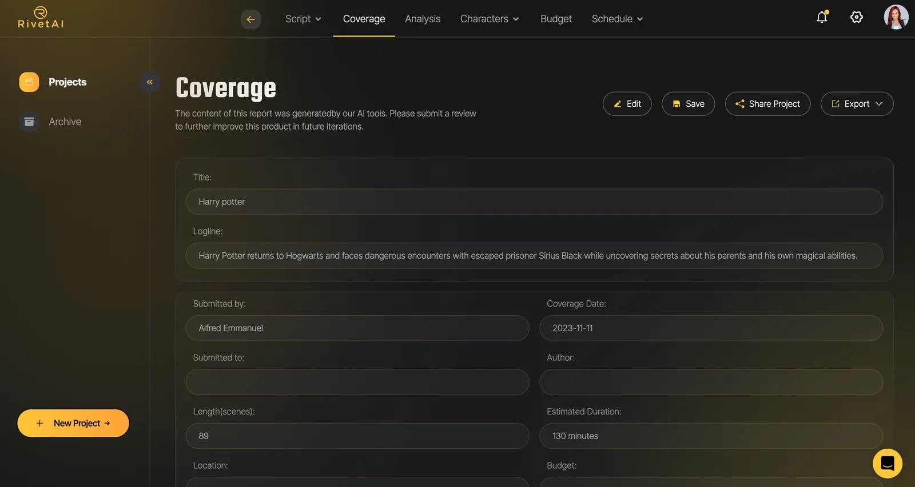This screenshot has width=915, height=487.
Task: Click the Share Project button
Action: coord(767,104)
